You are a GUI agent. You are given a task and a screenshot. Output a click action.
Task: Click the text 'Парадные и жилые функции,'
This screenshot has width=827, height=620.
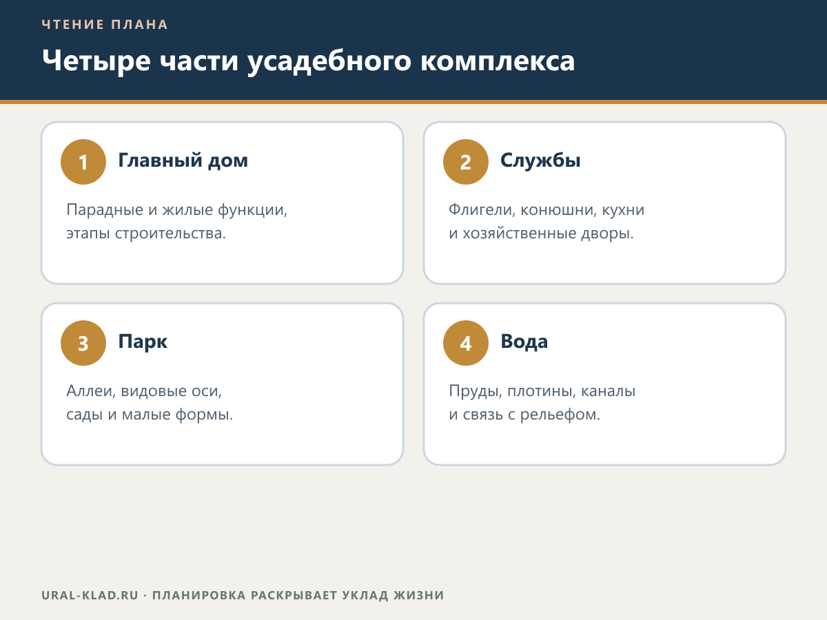pos(176,210)
